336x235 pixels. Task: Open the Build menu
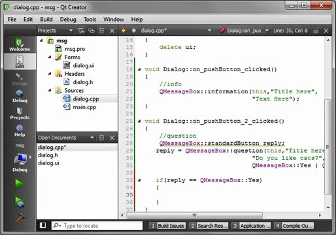tap(46, 20)
